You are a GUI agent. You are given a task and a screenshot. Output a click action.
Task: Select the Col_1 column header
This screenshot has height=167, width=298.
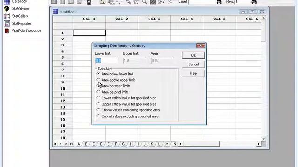coord(89,19)
